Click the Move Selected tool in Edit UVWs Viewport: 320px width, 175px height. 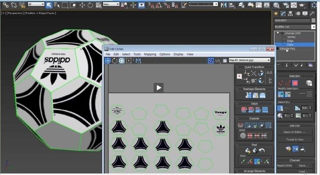coord(108,61)
